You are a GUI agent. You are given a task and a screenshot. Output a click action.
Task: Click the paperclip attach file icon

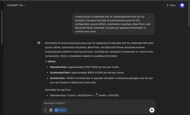click(45, 110)
